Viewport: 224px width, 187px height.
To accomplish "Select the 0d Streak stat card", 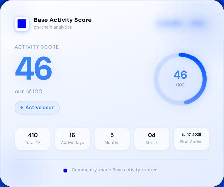I will pyautogui.click(x=152, y=139).
